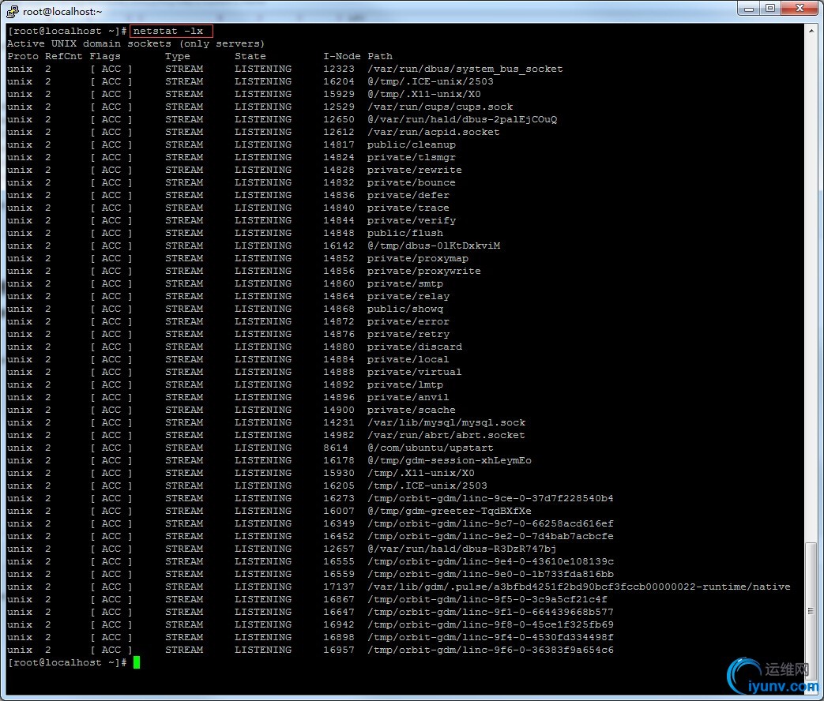Click path private/error
This screenshot has height=701, width=824.
408,321
